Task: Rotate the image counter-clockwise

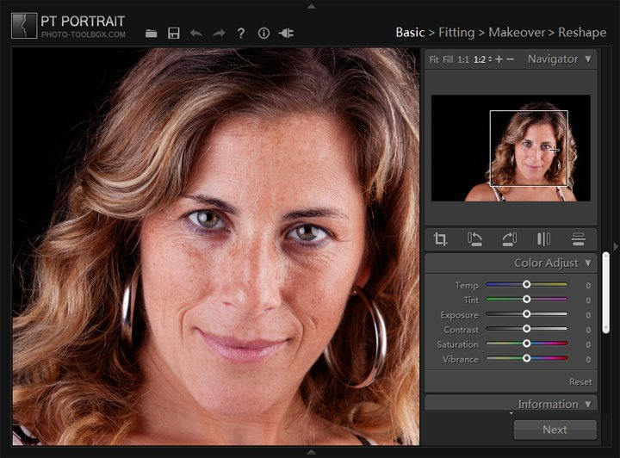Action: click(x=474, y=238)
